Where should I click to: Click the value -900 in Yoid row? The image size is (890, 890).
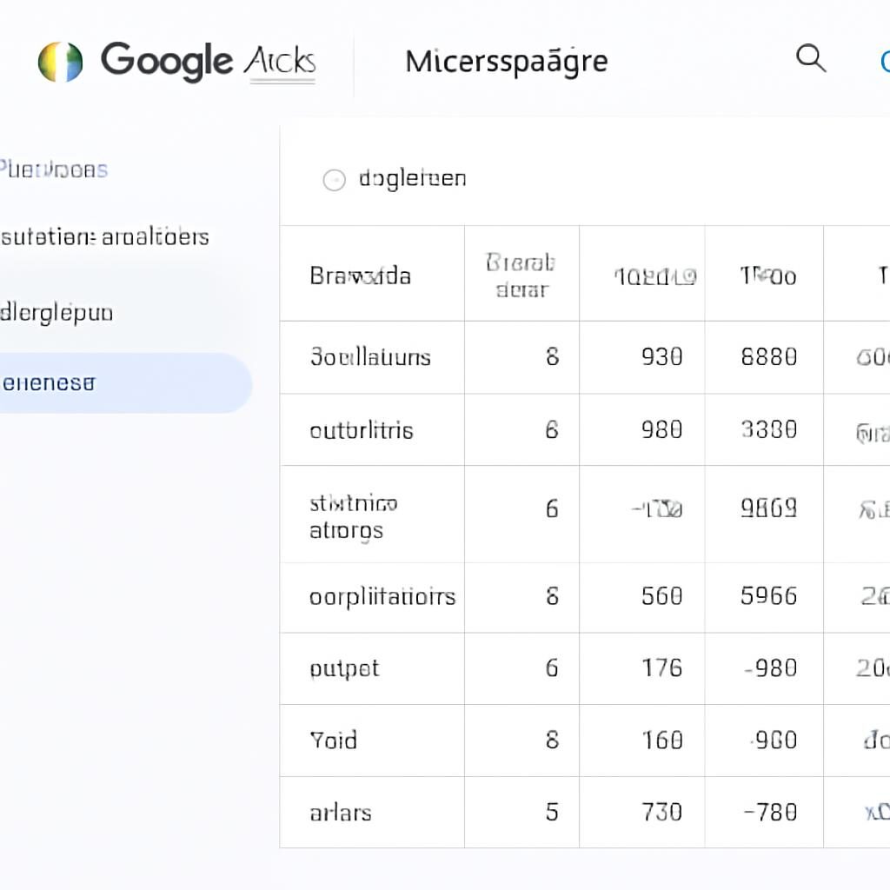click(773, 741)
